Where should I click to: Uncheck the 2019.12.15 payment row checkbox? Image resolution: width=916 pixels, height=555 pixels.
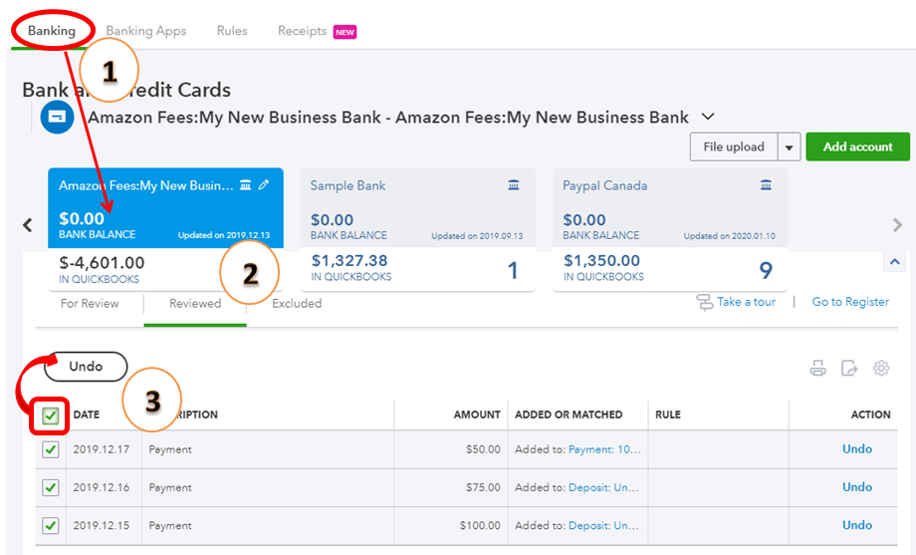51,525
